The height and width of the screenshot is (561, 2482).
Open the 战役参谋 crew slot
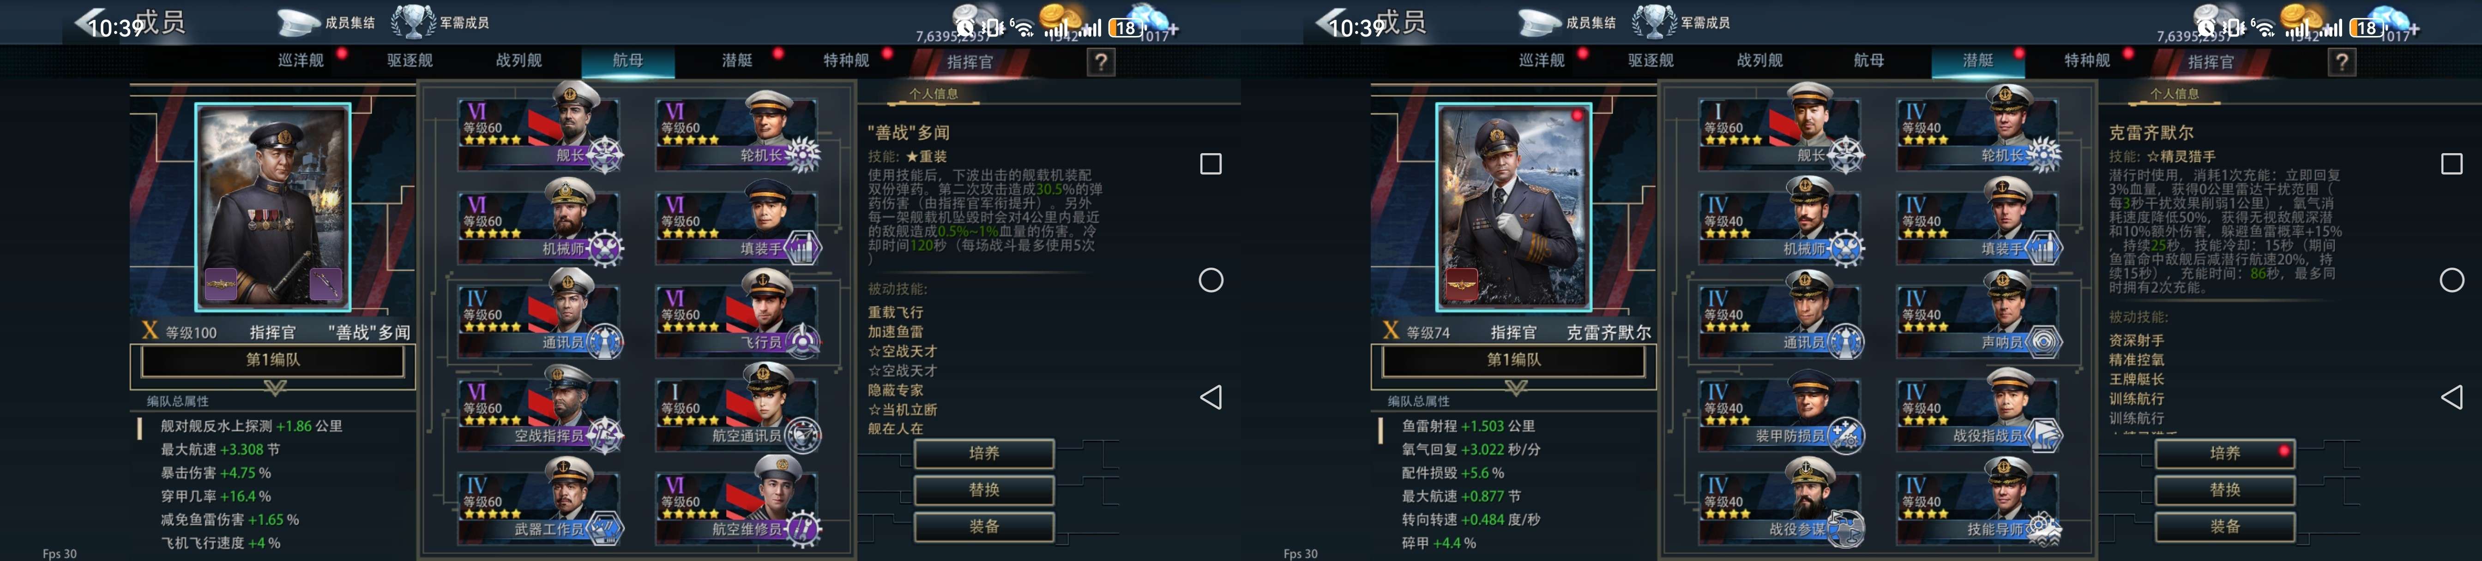(x=1781, y=502)
